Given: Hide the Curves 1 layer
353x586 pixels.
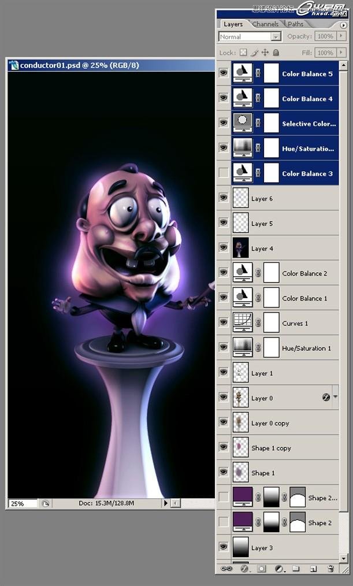Looking at the screenshot, I should pyautogui.click(x=224, y=322).
